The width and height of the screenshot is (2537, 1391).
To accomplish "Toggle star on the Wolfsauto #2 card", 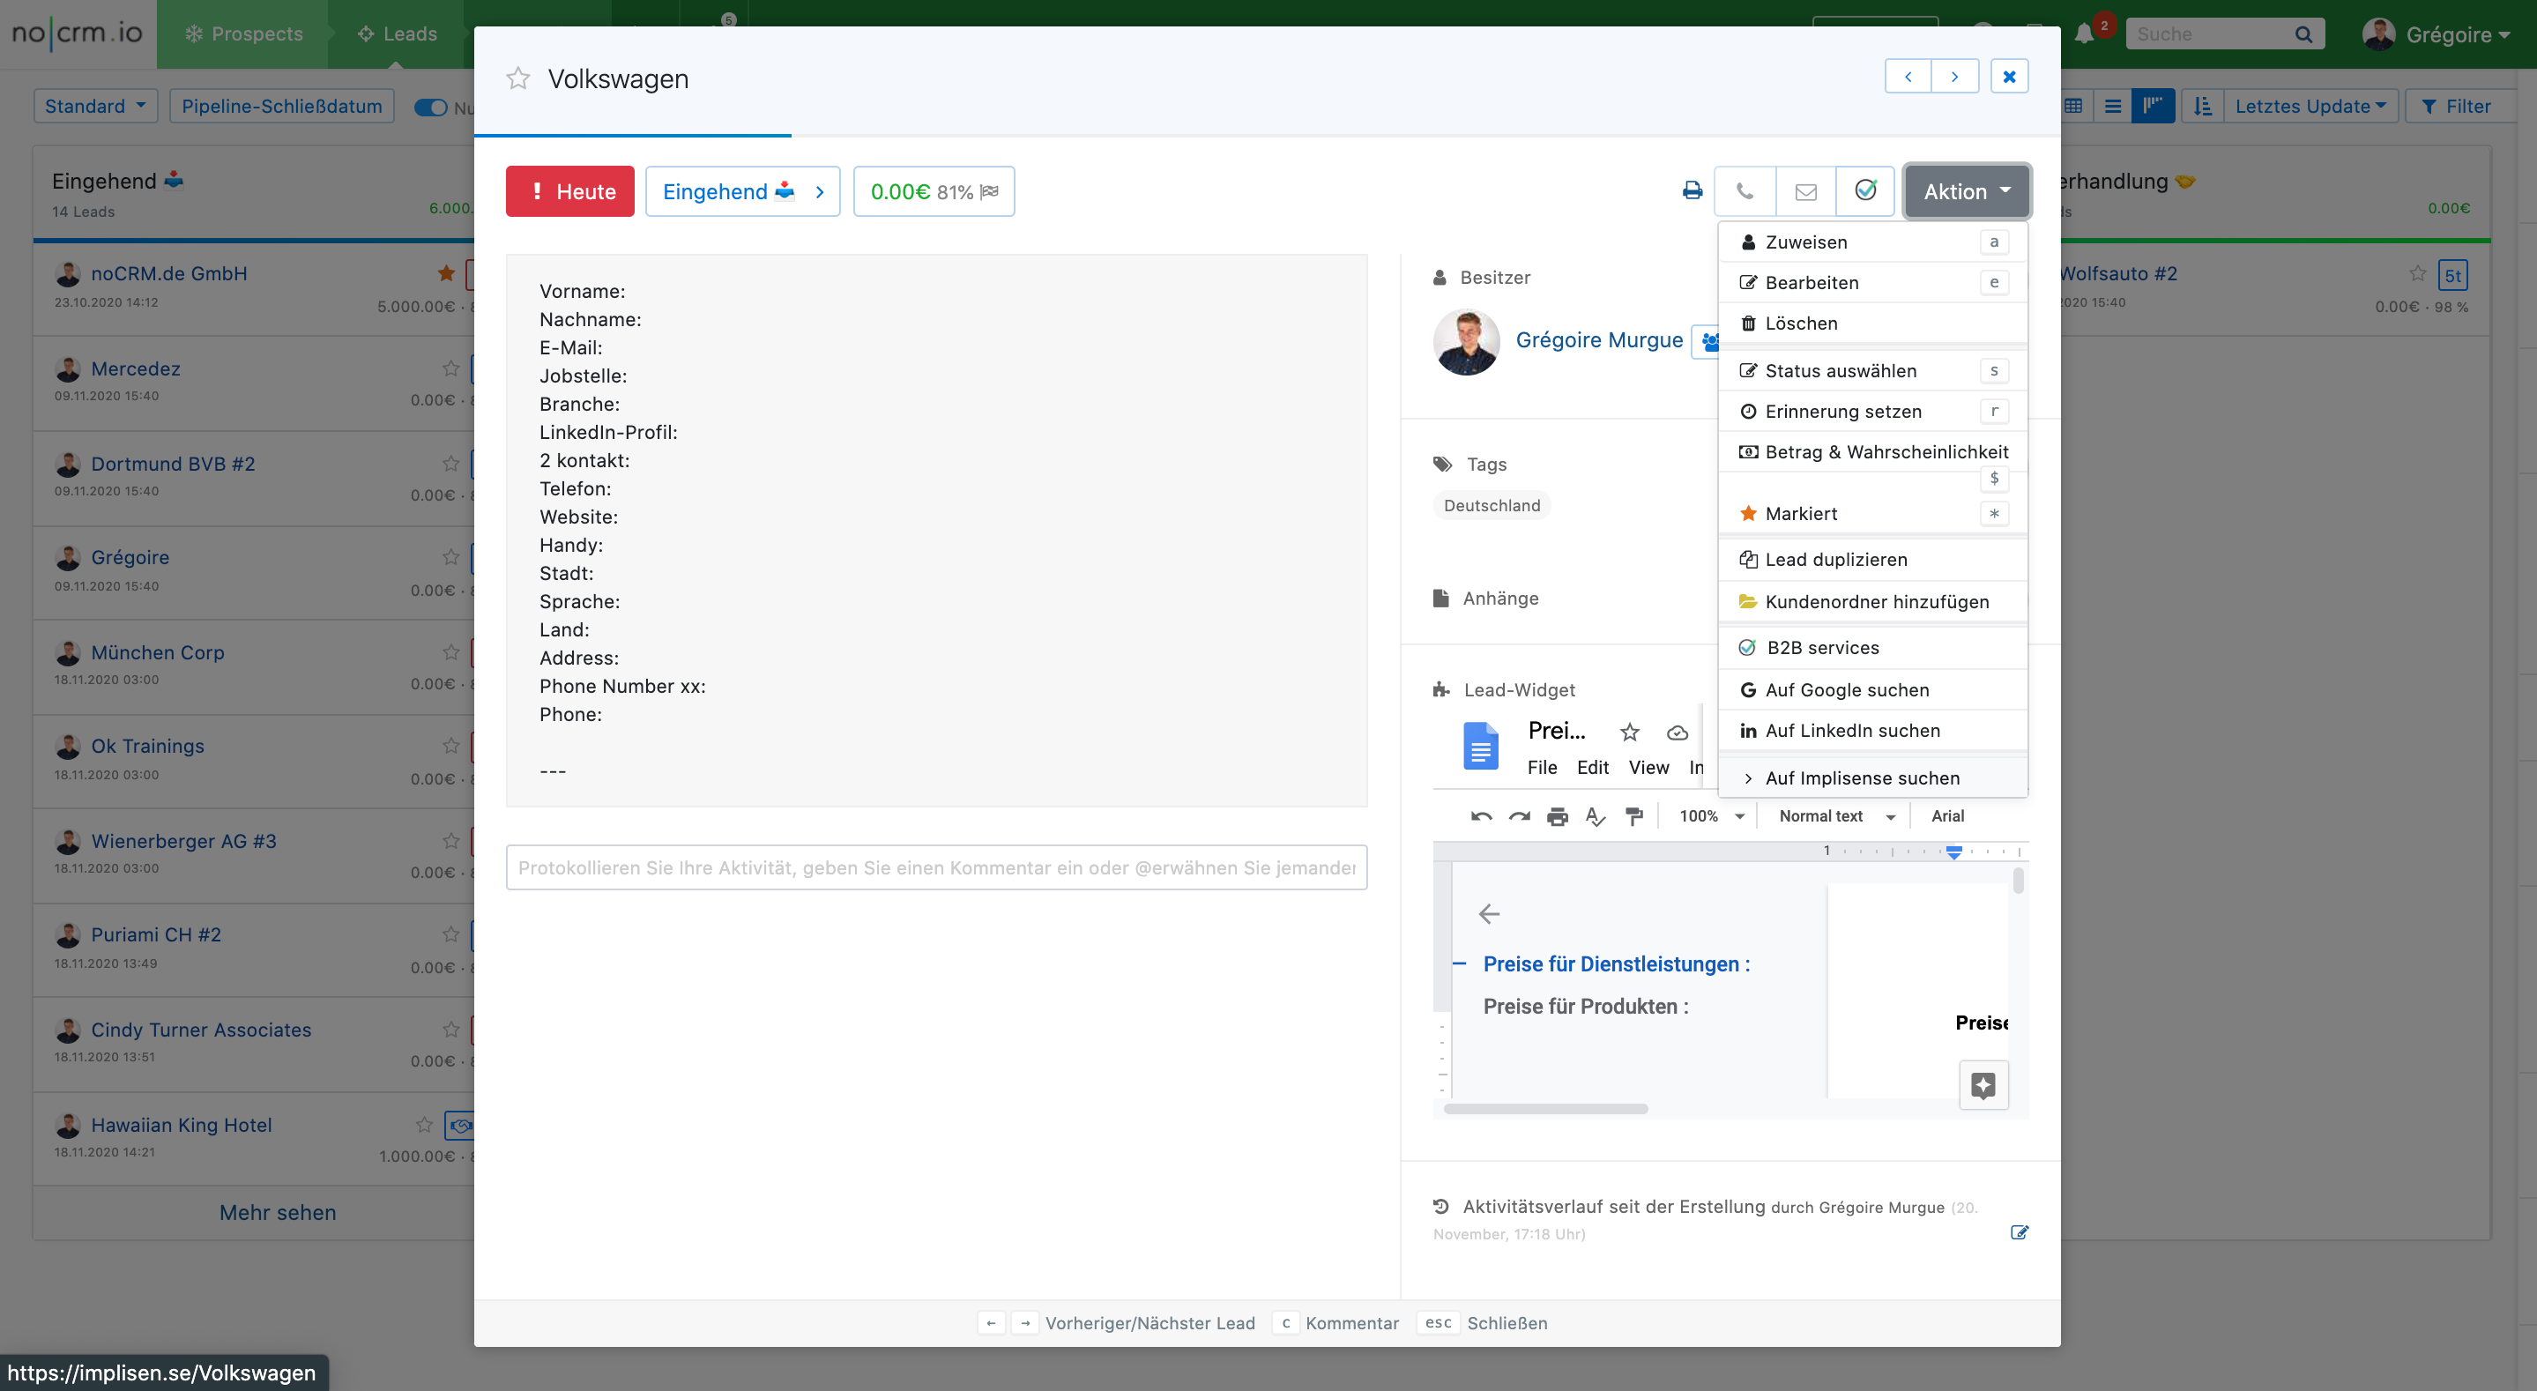I will click(x=2417, y=273).
